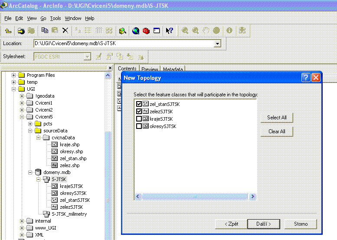The height and width of the screenshot is (240, 337).
Task: Click the Storno cancel button
Action: (301, 224)
